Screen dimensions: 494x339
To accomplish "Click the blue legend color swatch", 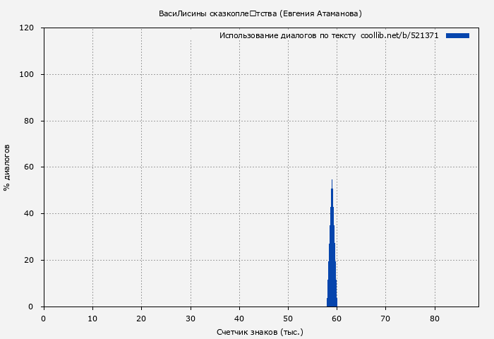I will pos(457,35).
